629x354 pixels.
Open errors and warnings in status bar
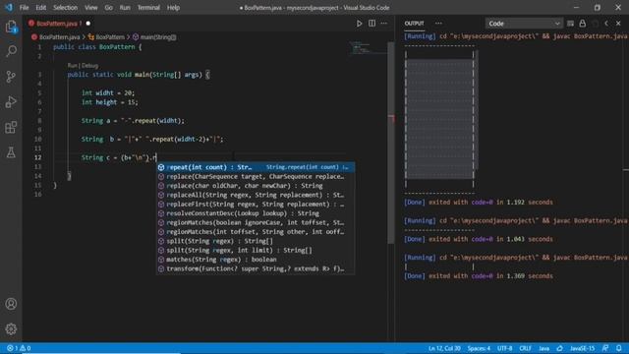(x=19, y=348)
